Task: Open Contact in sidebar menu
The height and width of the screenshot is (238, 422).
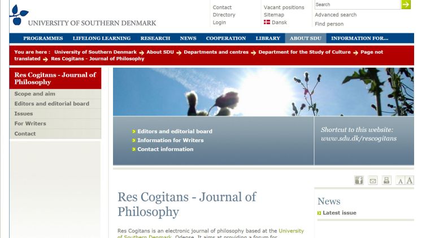Action: 55,134
